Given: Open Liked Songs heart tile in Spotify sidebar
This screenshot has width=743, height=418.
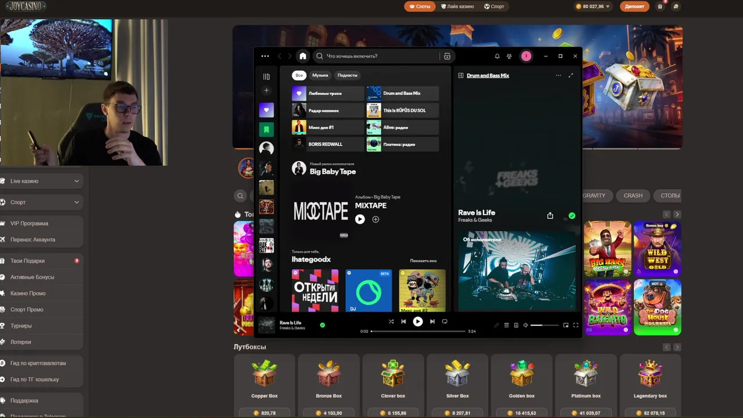Looking at the screenshot, I should coord(266,110).
